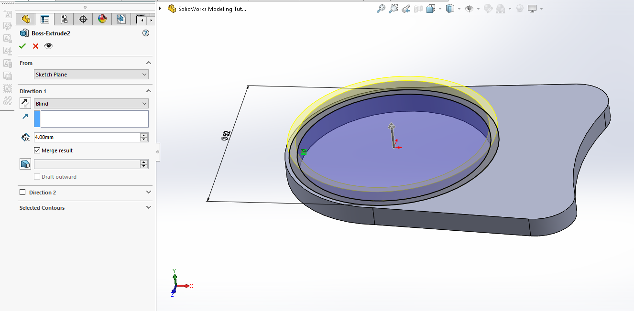Open the DisplayManager appearance tab
The width and height of the screenshot is (634, 311).
pyautogui.click(x=102, y=19)
